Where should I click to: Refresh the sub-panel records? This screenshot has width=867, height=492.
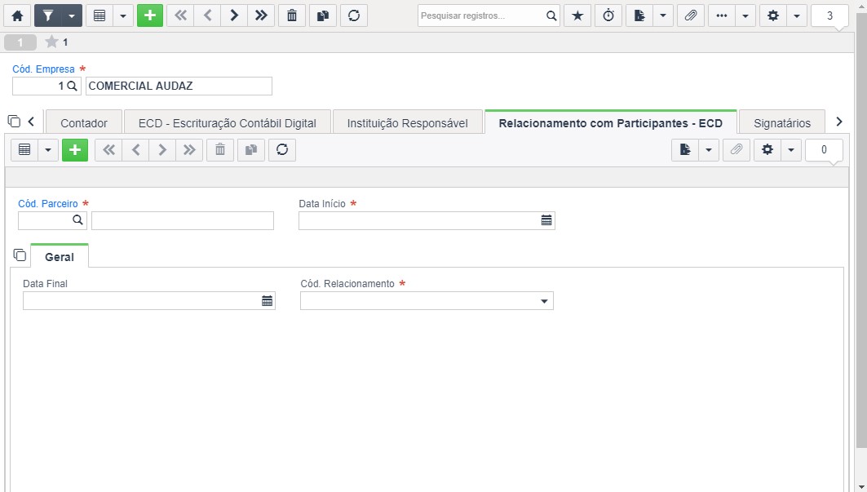click(x=282, y=149)
